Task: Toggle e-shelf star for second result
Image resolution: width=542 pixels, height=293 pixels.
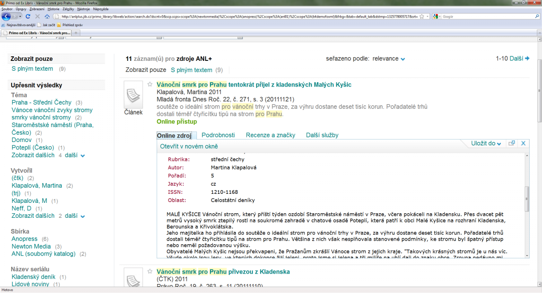Action: click(150, 271)
